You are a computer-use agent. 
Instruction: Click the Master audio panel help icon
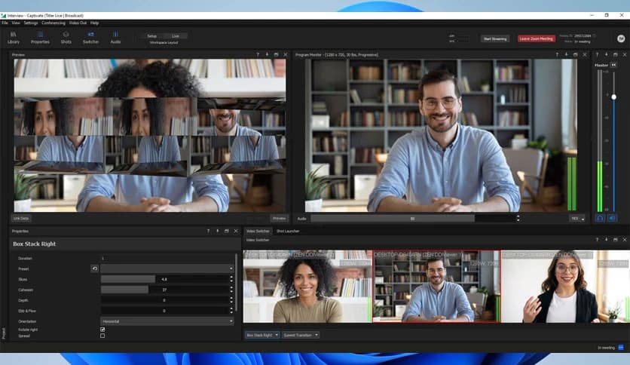coord(597,54)
